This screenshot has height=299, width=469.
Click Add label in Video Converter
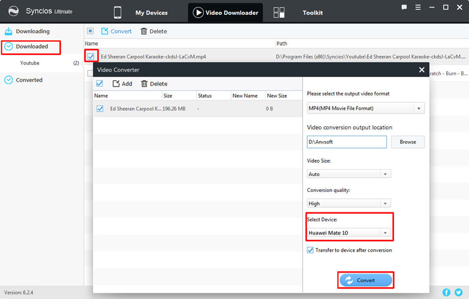(127, 84)
